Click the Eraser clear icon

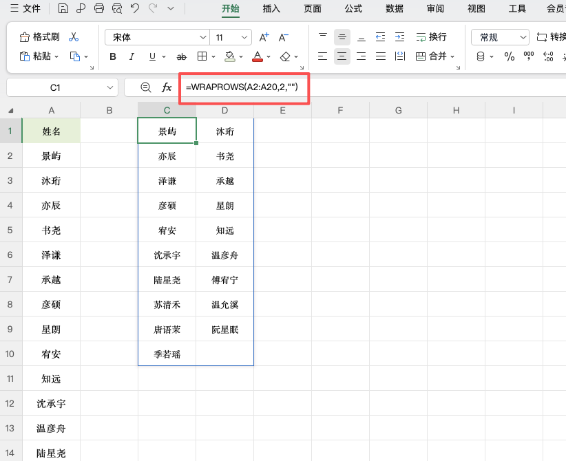(x=285, y=56)
